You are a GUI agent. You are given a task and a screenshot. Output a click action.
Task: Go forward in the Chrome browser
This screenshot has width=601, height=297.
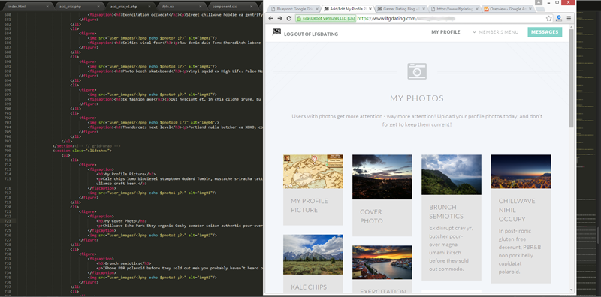pos(279,18)
